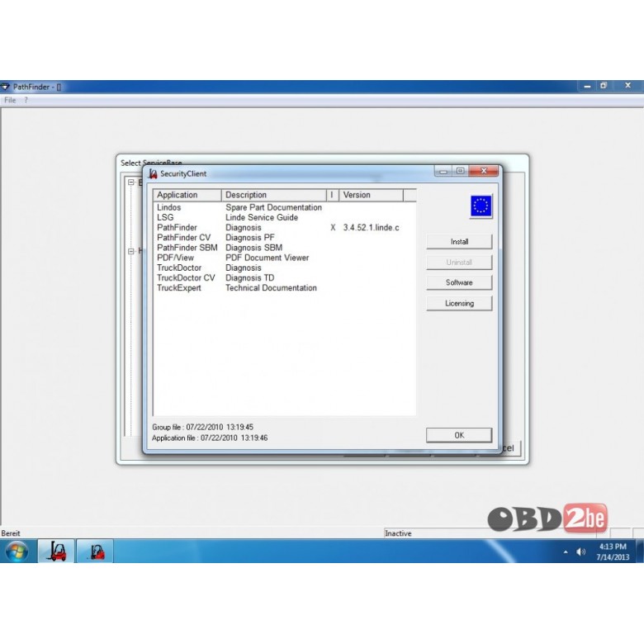Click the Group file timestamp text
The height and width of the screenshot is (644, 644).
coord(202,427)
